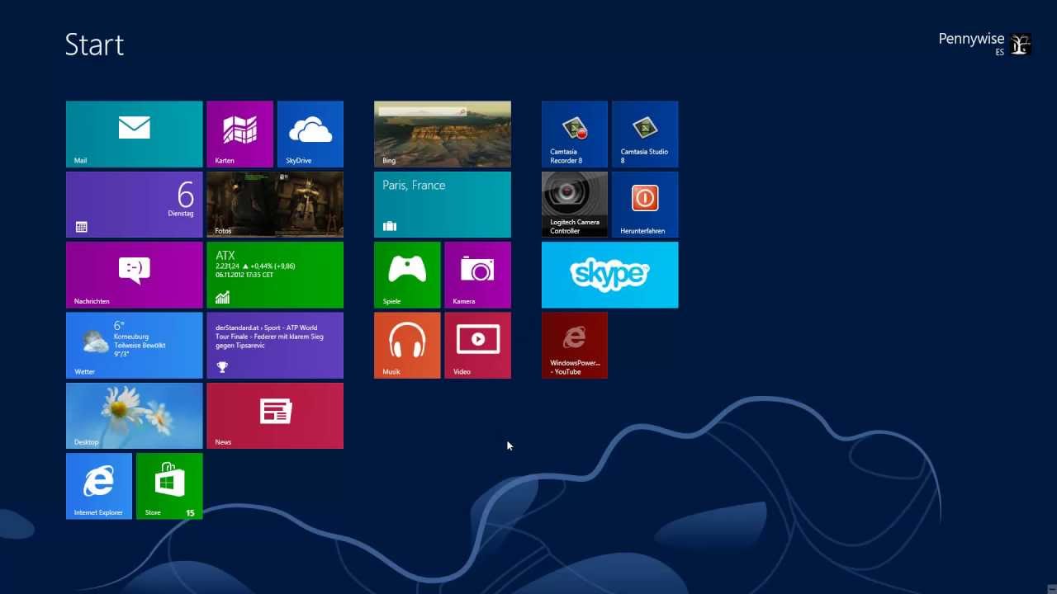Image resolution: width=1057 pixels, height=594 pixels.
Task: Open the derStandard.at sport headline tile
Action: [x=275, y=345]
